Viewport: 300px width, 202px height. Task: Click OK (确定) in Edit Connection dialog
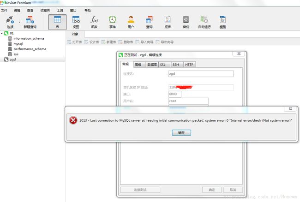[x=212, y=190]
